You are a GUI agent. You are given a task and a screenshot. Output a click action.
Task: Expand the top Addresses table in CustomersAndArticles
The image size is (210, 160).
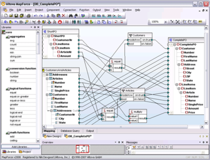pos(47,75)
